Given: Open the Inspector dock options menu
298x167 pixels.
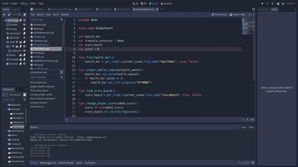Looking at the screenshot, I should click(295, 9).
